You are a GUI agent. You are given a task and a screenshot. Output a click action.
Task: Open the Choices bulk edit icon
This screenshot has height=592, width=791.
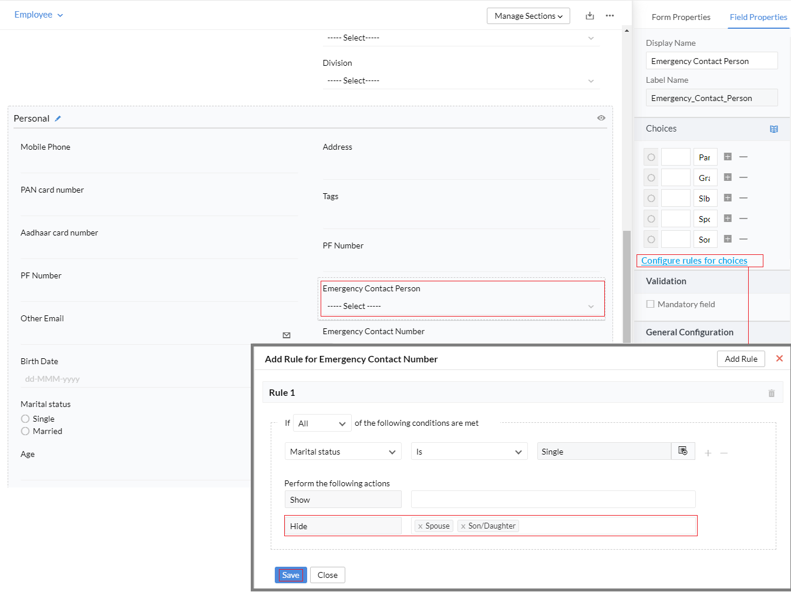tap(774, 129)
